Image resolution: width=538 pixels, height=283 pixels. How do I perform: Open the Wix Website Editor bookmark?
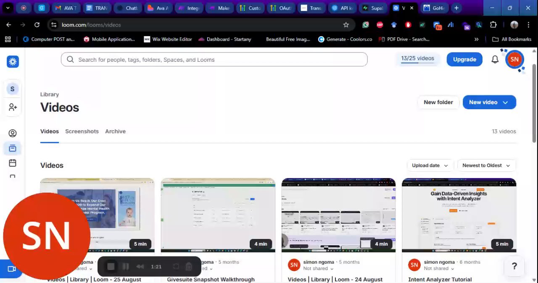168,39
